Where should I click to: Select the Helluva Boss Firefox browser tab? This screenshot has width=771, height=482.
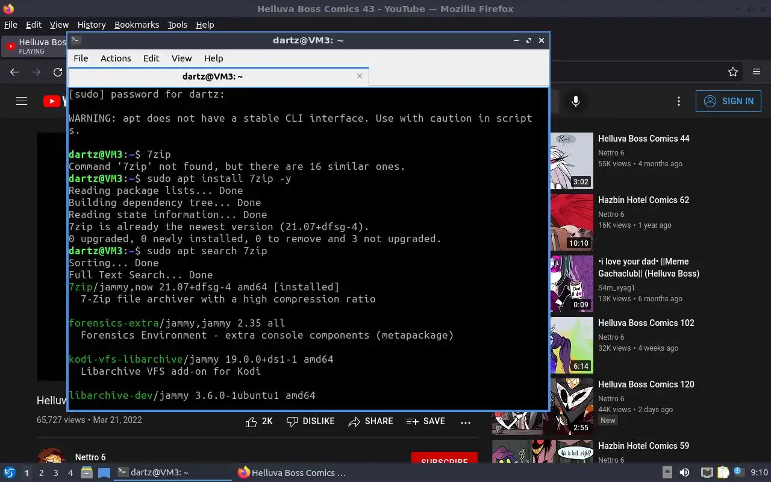[x=35, y=46]
